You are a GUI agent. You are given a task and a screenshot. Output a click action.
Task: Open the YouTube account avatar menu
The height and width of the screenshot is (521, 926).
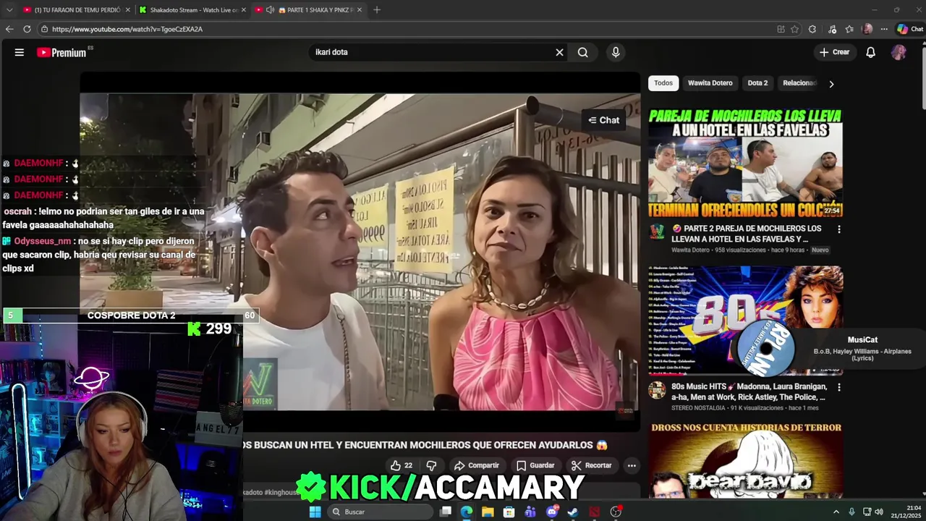click(x=899, y=52)
